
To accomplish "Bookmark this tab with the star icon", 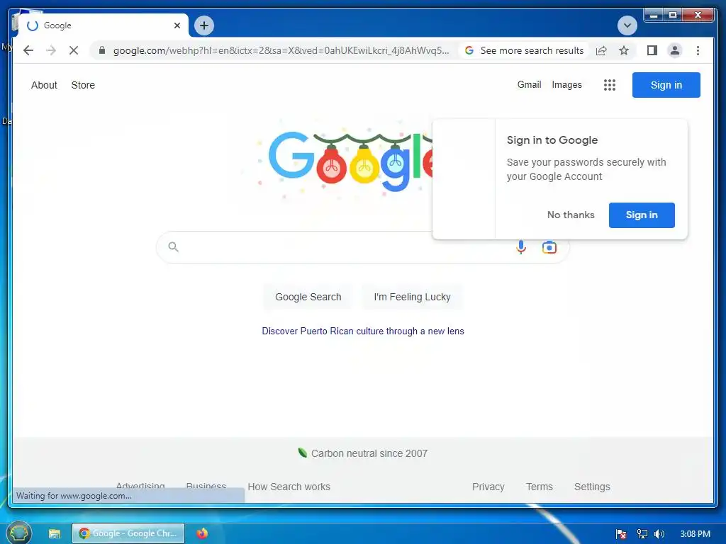I will click(x=624, y=50).
